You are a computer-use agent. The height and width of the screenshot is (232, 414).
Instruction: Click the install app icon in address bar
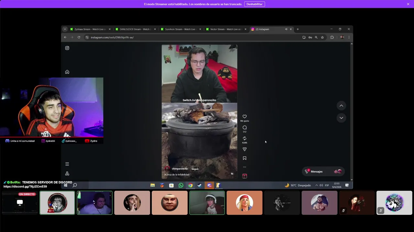[304, 37]
